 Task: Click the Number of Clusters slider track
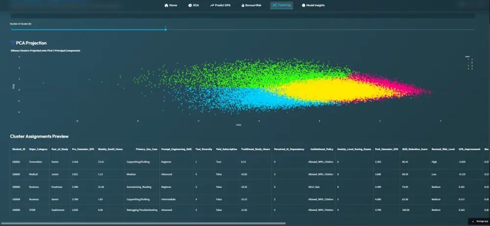tap(243, 30)
